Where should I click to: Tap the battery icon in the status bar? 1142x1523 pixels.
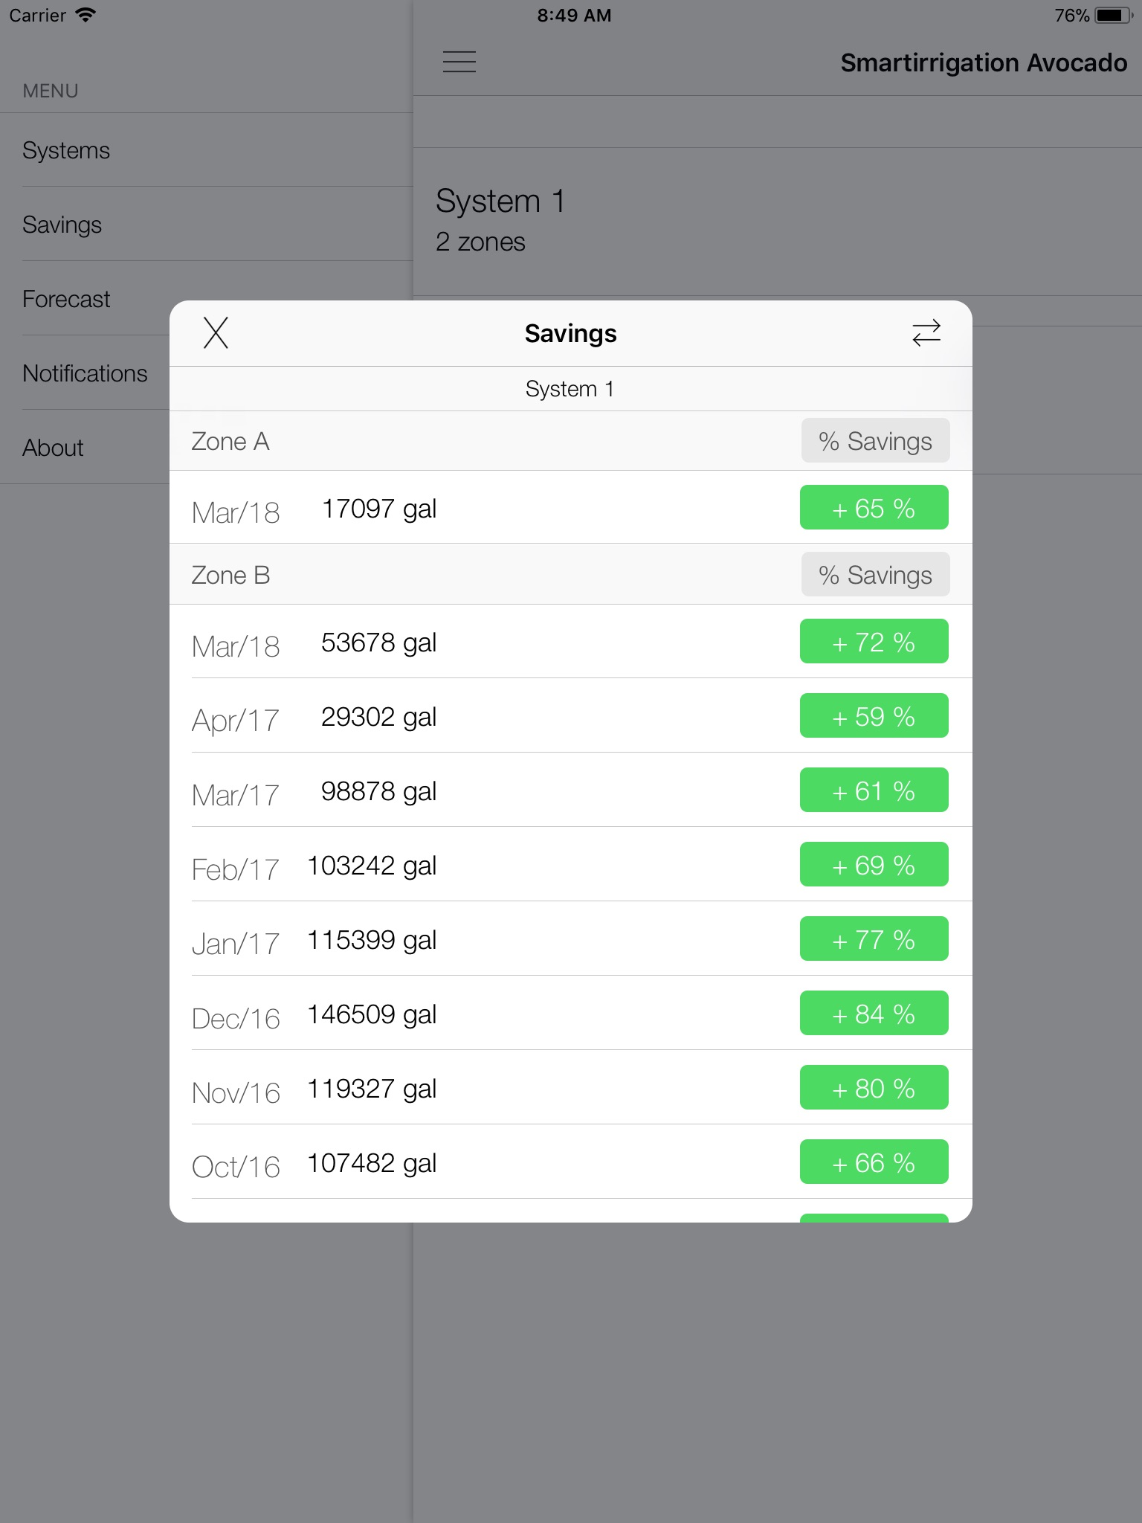(x=1113, y=16)
